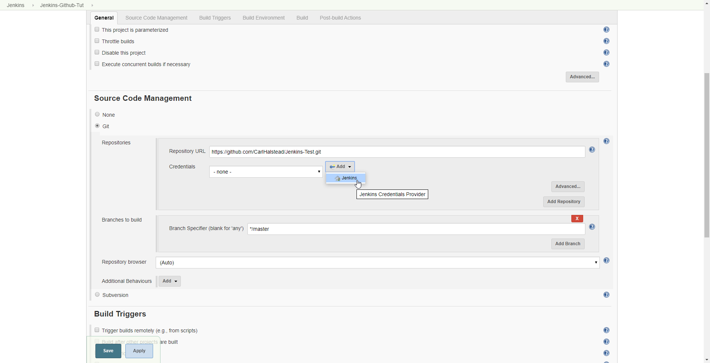Open the Jenkins-Github-Tut breadcrumb link
710x363 pixels.
click(62, 5)
